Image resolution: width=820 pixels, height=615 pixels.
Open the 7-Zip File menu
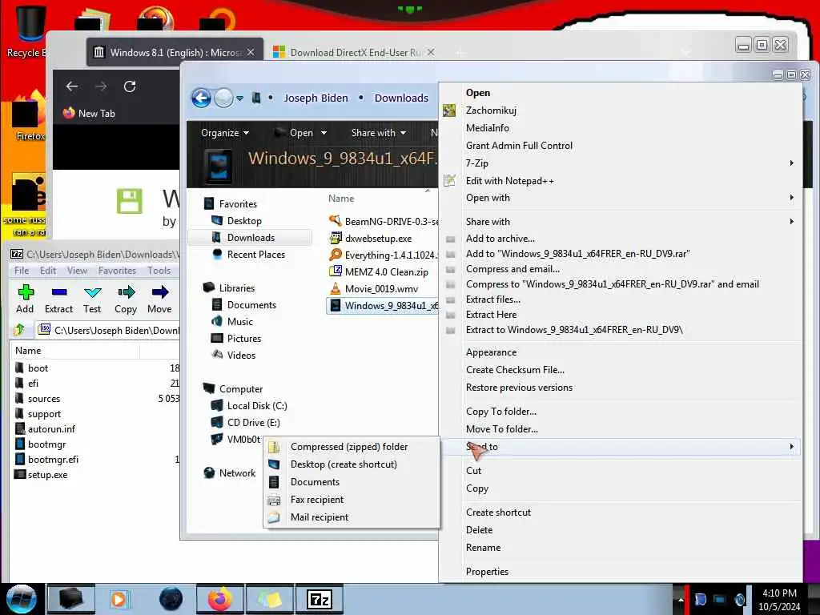(22, 271)
